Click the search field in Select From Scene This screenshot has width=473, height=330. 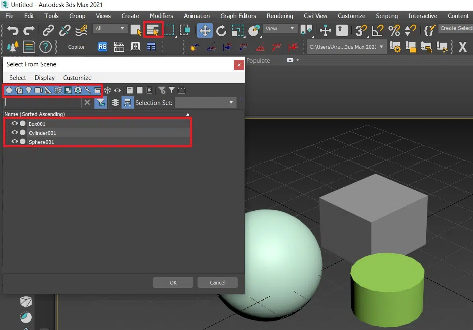pyautogui.click(x=42, y=102)
